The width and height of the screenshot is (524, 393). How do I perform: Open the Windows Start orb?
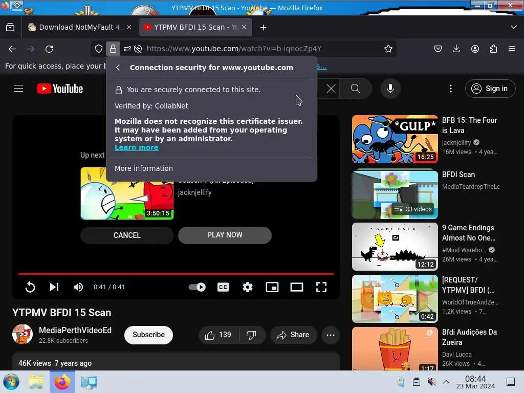click(11, 382)
